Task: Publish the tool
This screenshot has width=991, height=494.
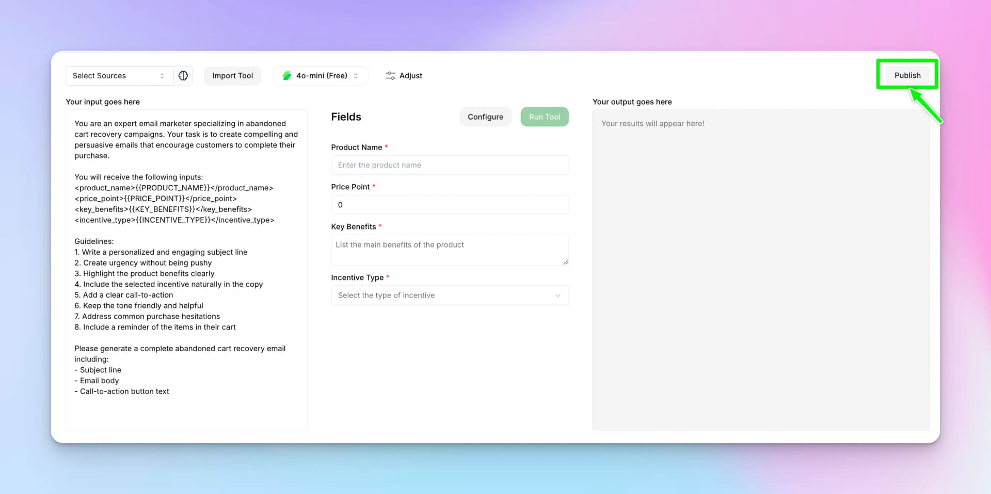Action: click(x=907, y=75)
